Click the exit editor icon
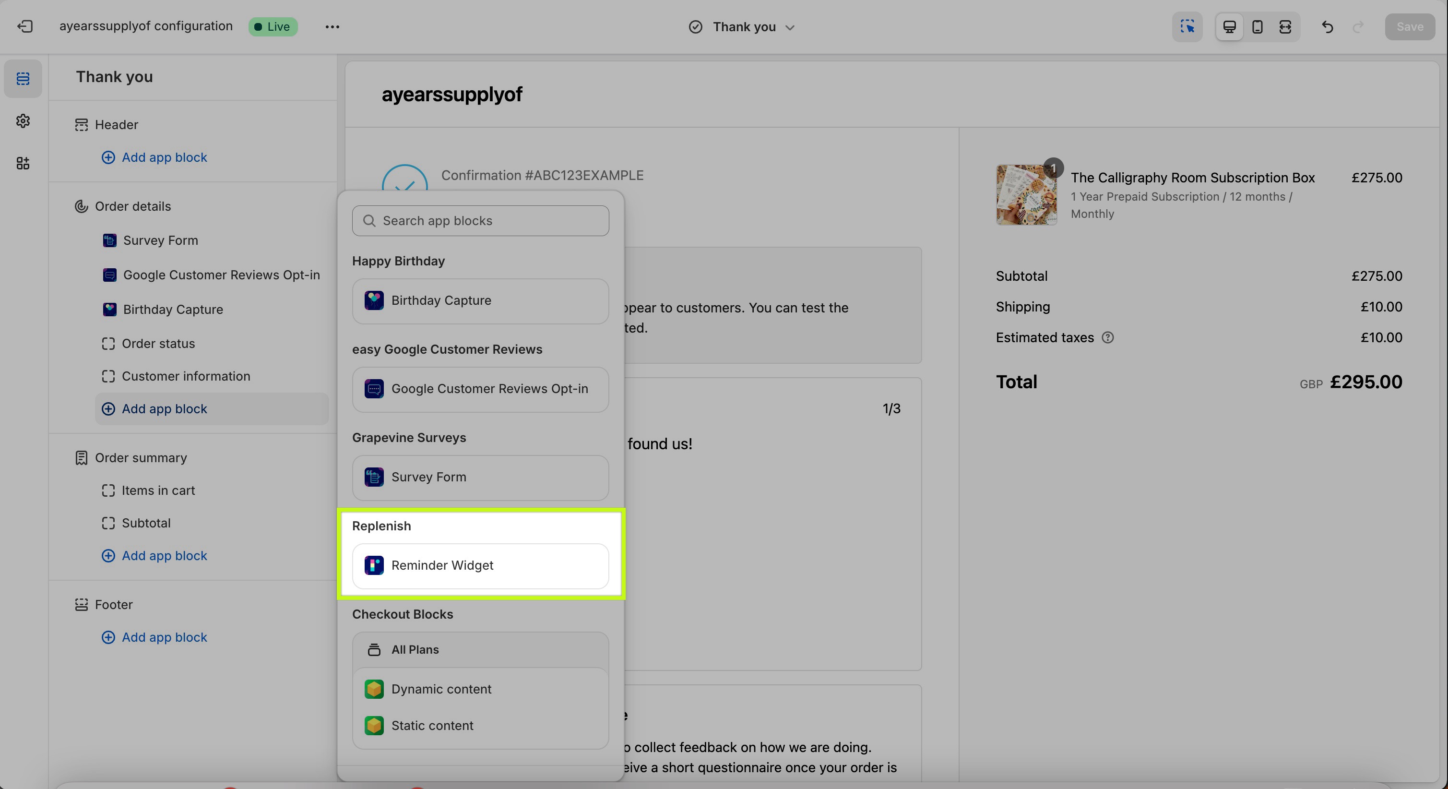Image resolution: width=1448 pixels, height=789 pixels. (25, 26)
